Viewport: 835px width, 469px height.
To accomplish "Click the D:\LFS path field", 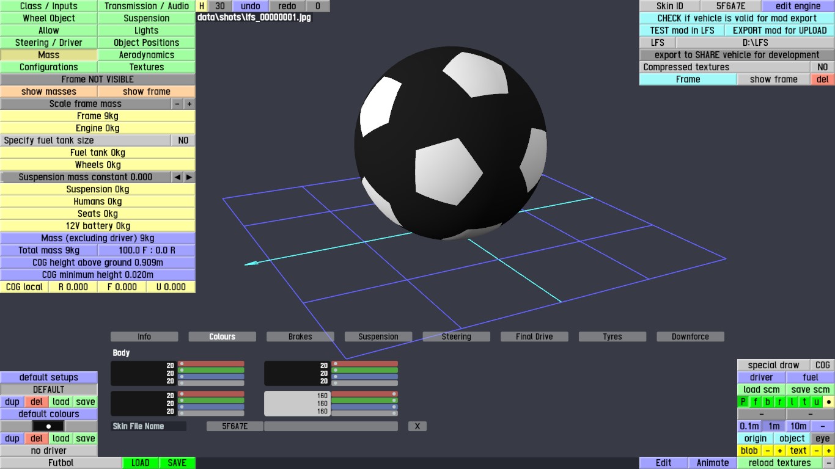I will [756, 43].
